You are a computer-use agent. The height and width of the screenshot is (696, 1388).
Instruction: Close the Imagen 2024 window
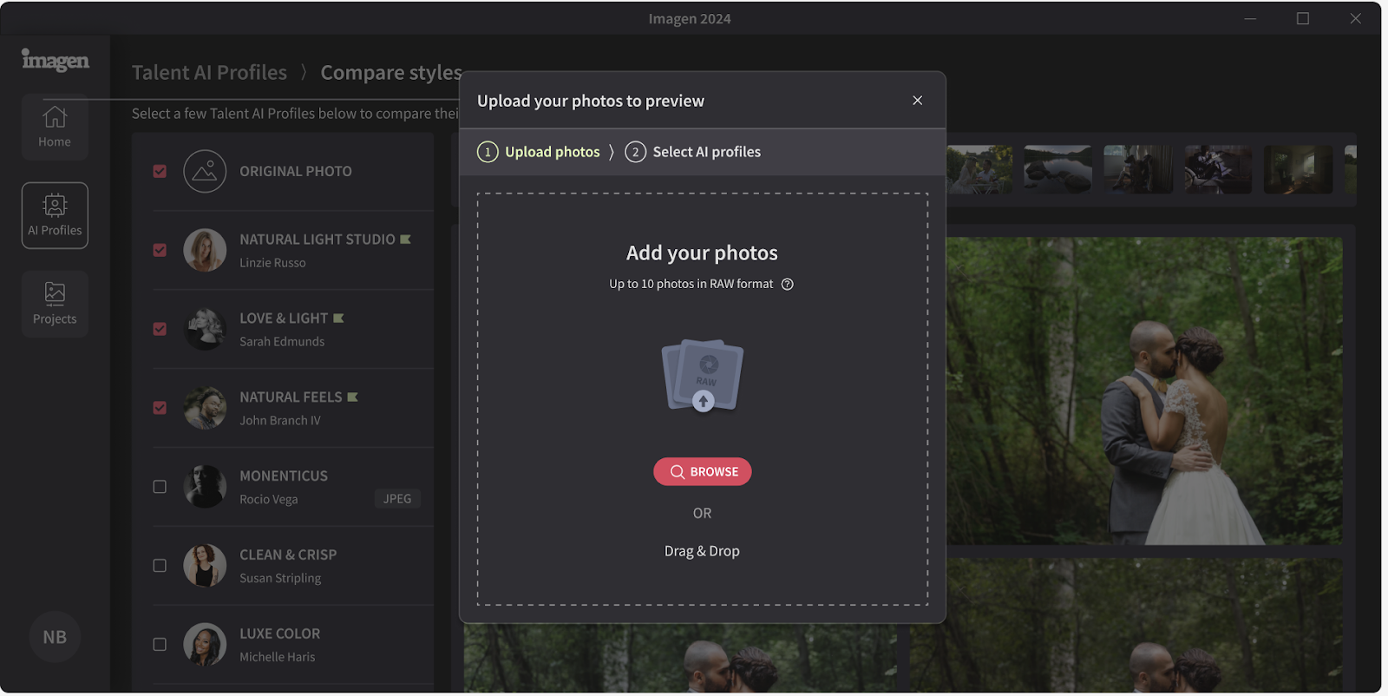tap(1355, 18)
